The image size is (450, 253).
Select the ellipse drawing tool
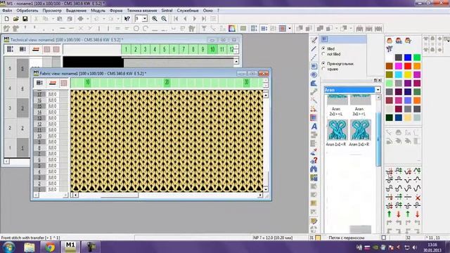(314, 75)
